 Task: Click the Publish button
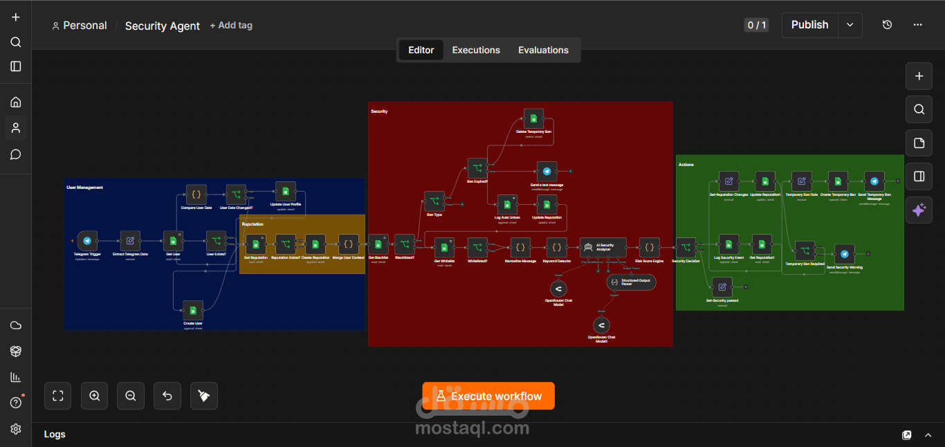click(809, 25)
